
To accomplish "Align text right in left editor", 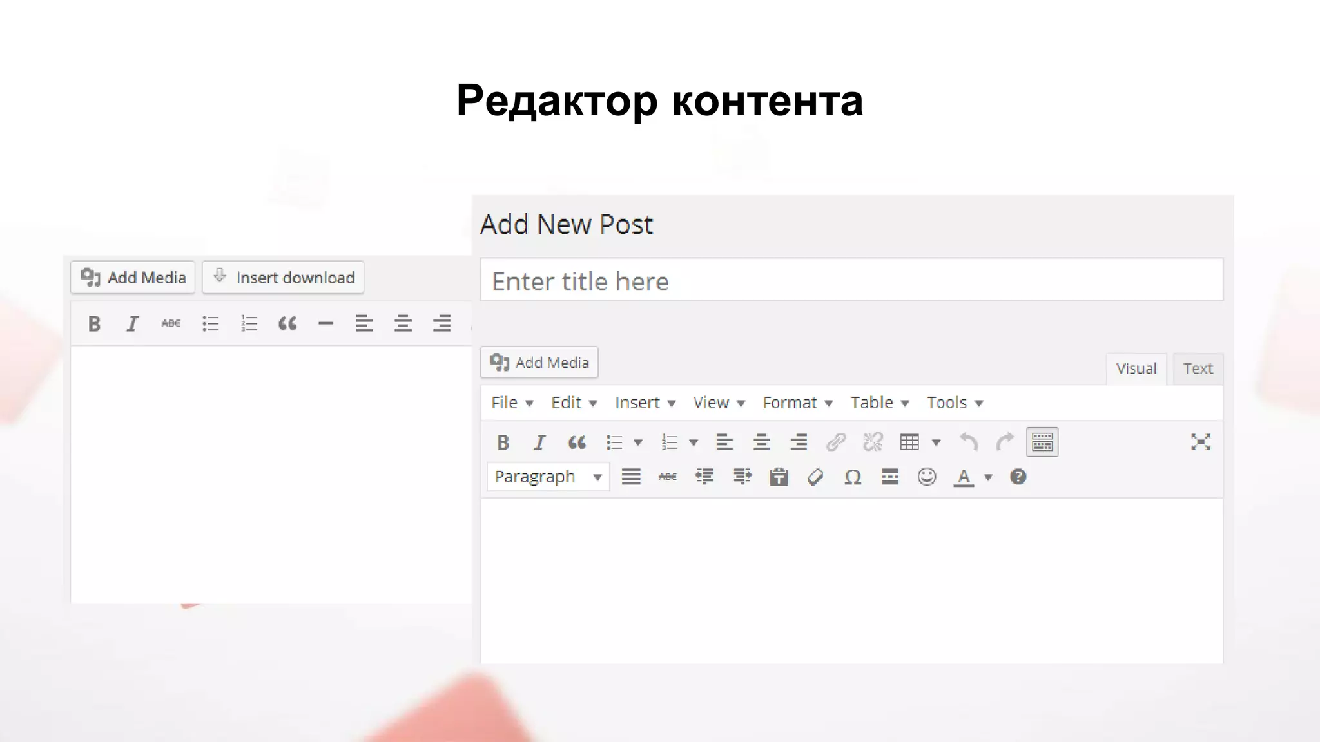I will click(x=442, y=323).
